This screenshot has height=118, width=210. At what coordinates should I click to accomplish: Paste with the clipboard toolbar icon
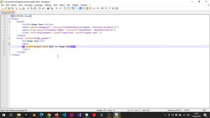[x=35, y=8]
